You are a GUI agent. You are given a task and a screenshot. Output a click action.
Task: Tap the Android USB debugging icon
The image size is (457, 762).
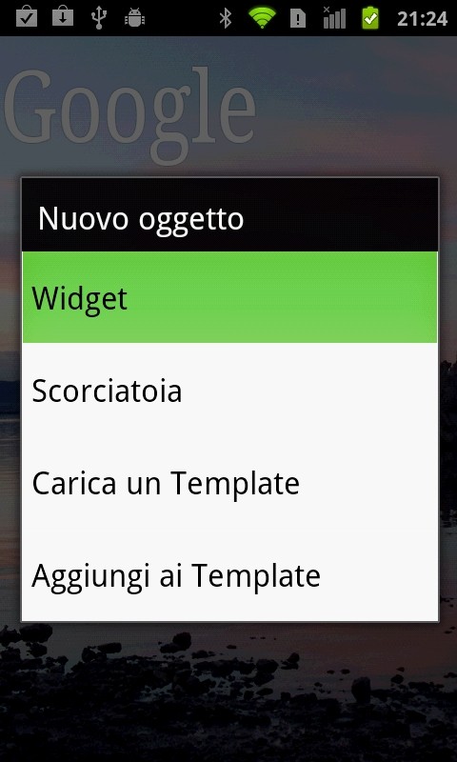[134, 18]
